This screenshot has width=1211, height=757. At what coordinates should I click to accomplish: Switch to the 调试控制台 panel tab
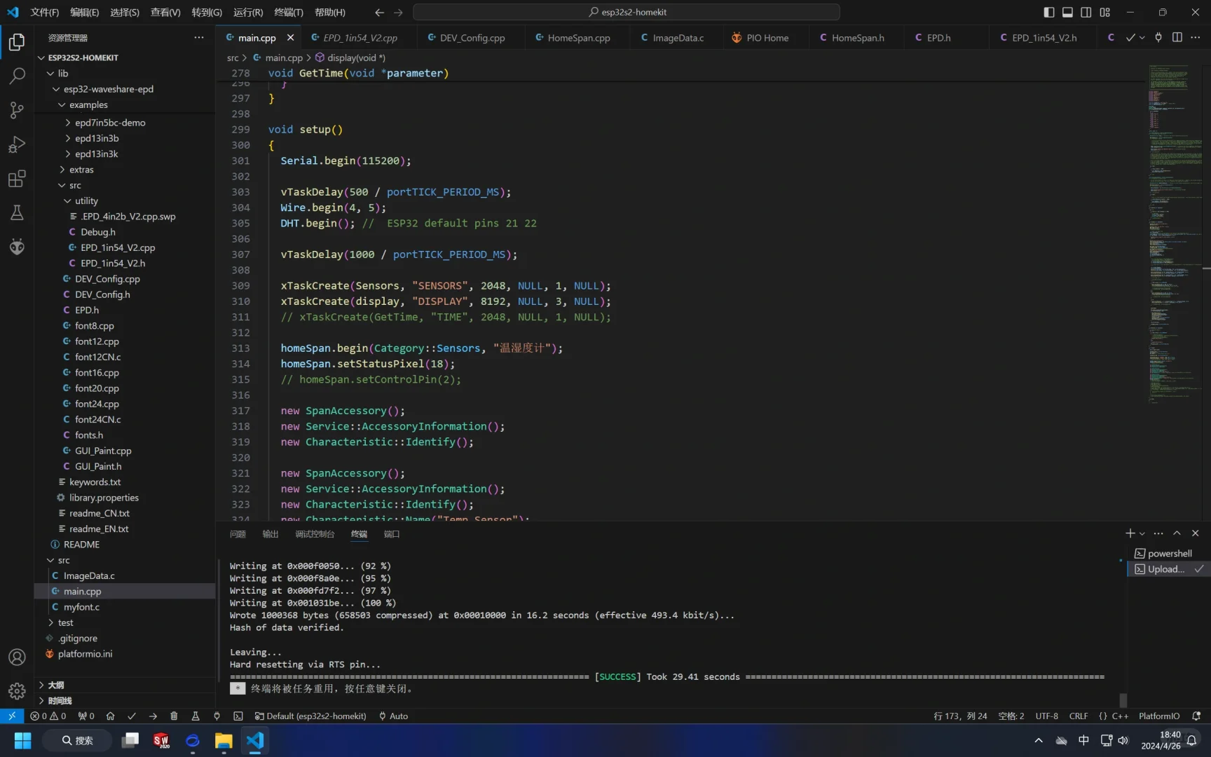click(x=315, y=534)
